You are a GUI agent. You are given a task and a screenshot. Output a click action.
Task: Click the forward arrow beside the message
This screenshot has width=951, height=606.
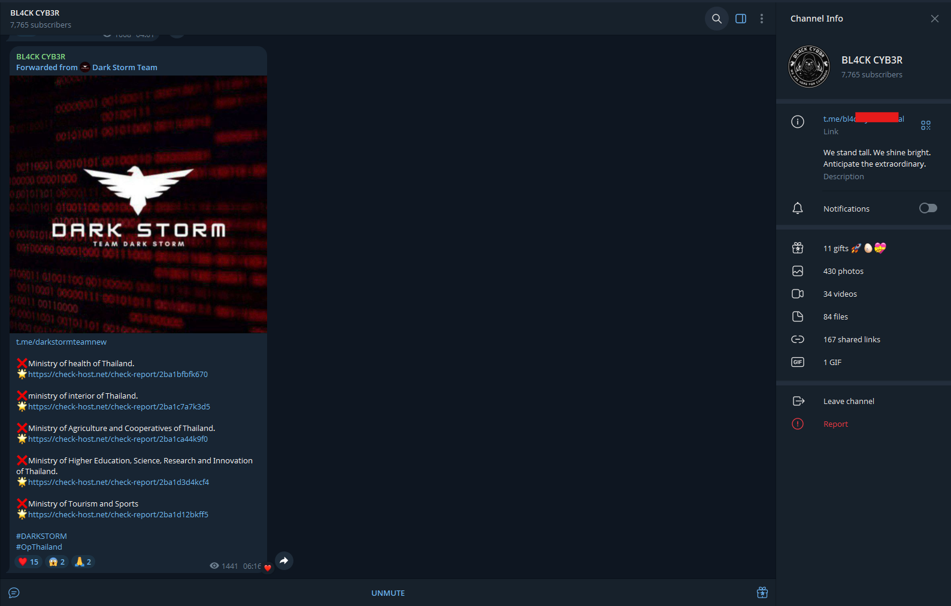point(284,561)
